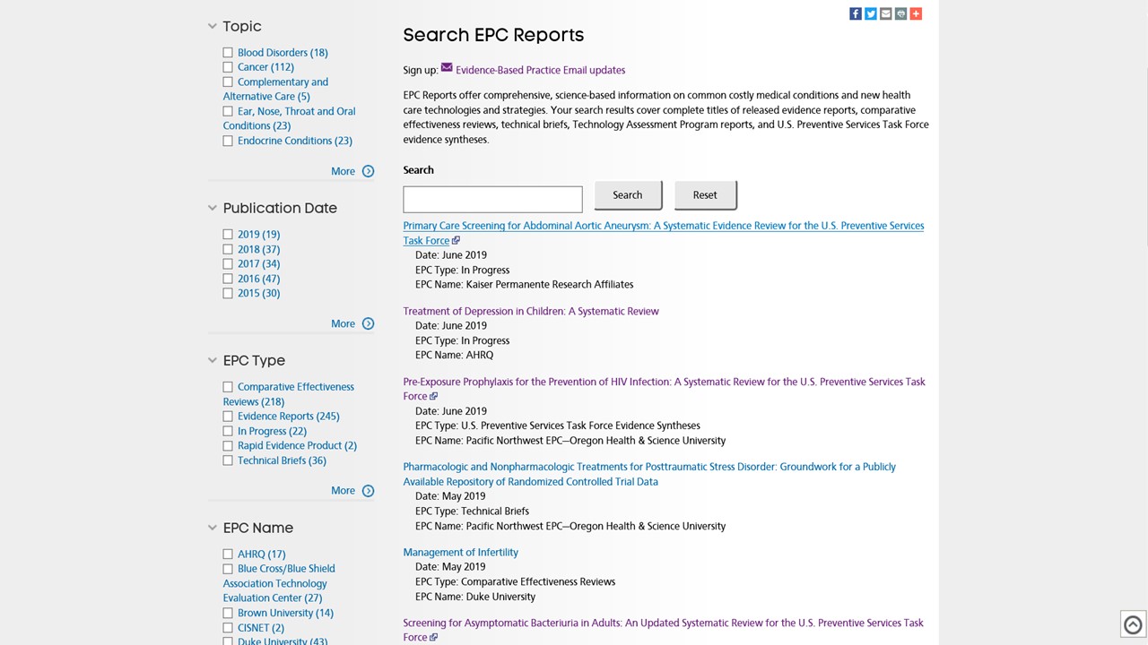This screenshot has height=645, width=1148.
Task: Tick the Cancer (112) checkbox
Action: coord(228,67)
